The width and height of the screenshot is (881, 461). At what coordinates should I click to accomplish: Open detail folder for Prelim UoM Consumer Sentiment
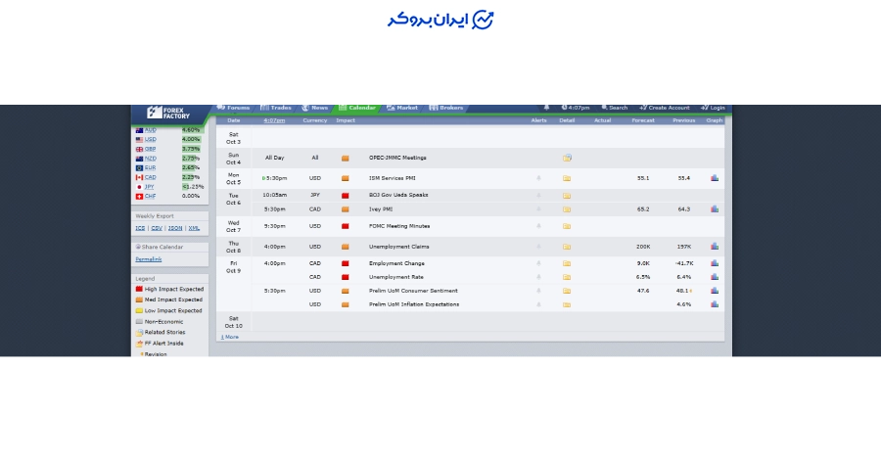pos(567,291)
